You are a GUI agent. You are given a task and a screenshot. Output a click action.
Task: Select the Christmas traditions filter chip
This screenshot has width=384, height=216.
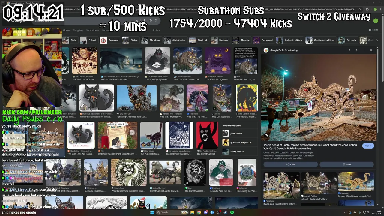(320, 40)
